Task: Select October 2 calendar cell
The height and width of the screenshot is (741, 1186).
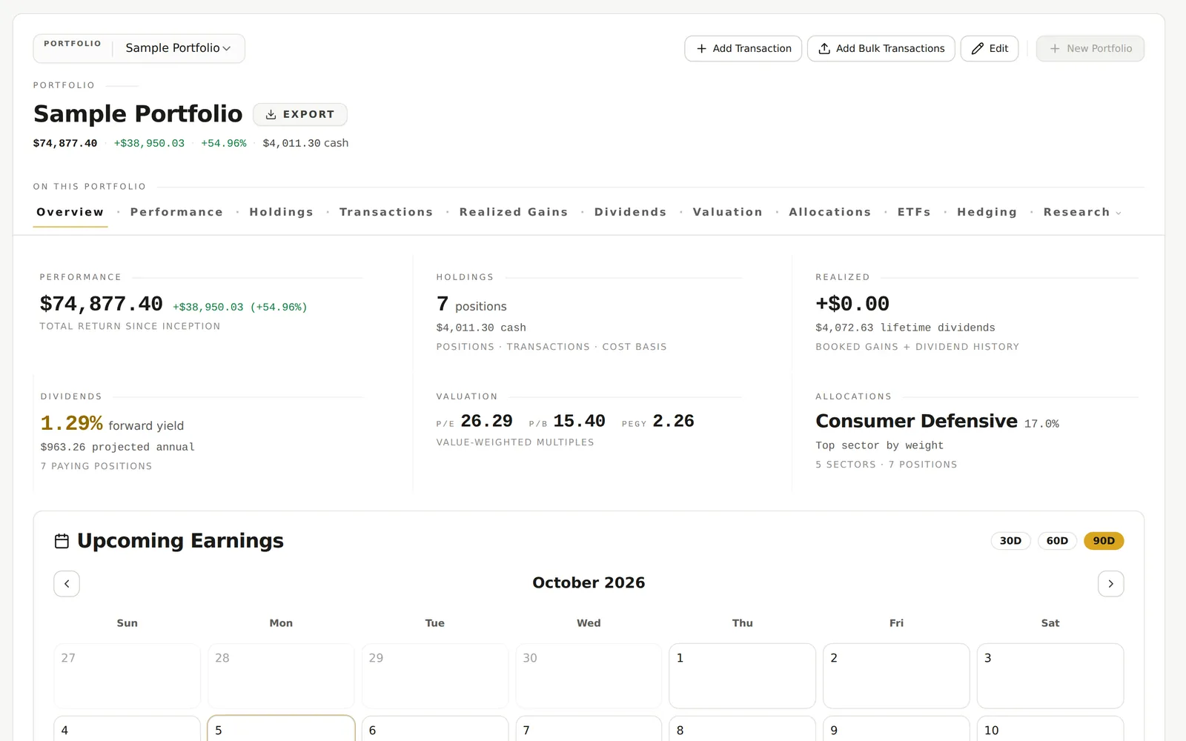Action: (896, 676)
